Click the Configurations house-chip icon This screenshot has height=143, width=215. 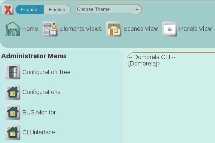pyautogui.click(x=13, y=92)
